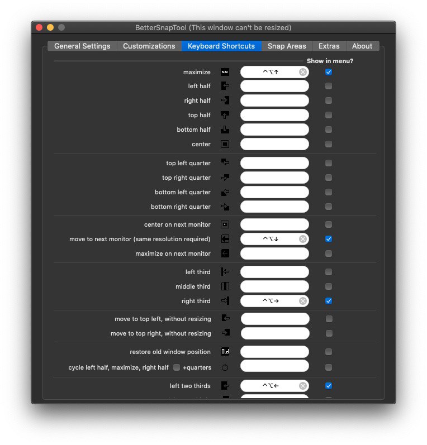Switch to the Customizations tab
The image size is (427, 445).
(x=149, y=46)
